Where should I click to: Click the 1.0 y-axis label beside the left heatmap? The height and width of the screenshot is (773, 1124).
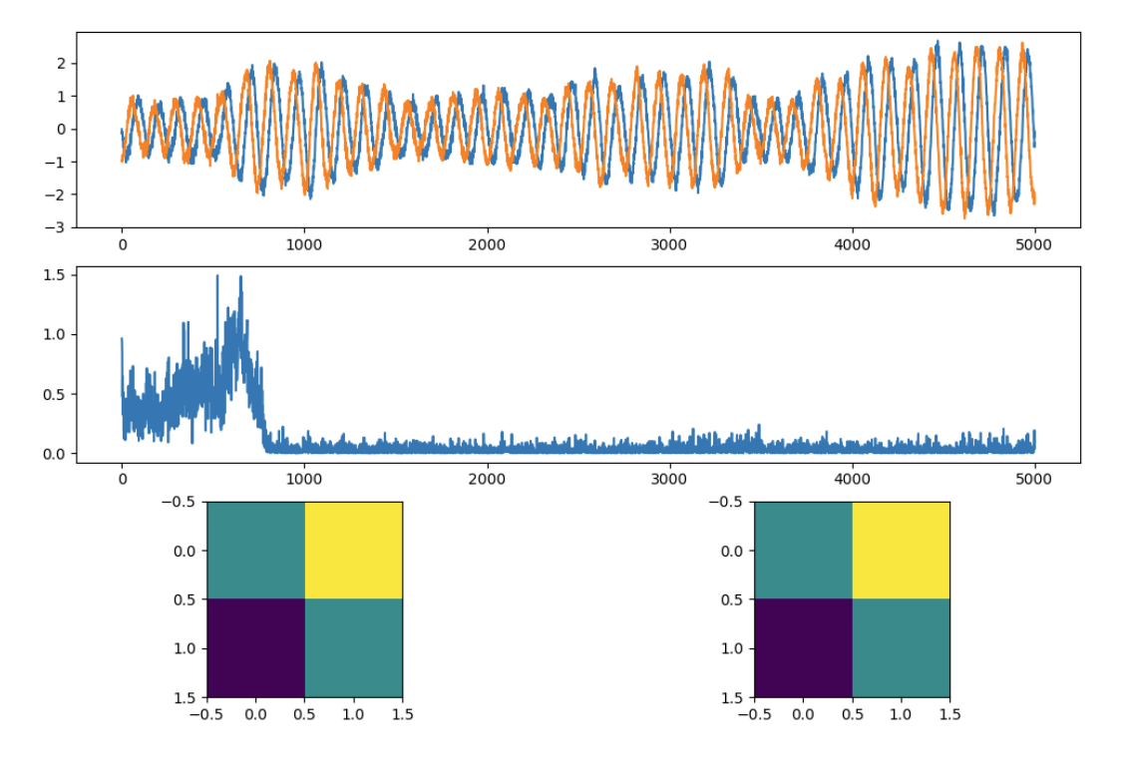coord(186,648)
